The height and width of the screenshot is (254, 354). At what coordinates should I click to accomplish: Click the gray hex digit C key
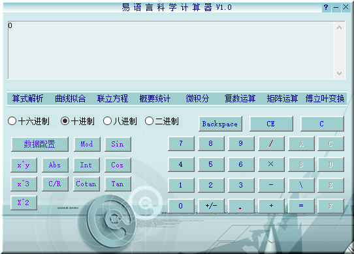click(330, 143)
